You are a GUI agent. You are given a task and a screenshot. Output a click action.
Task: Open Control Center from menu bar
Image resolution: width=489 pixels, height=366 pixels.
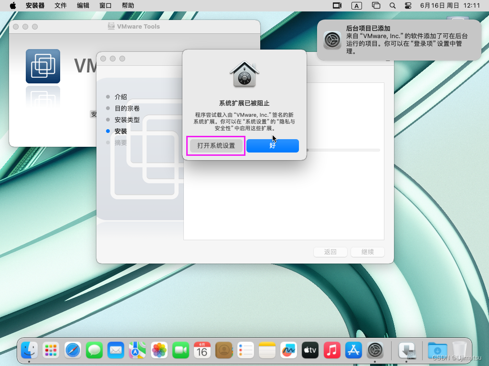[x=408, y=6]
